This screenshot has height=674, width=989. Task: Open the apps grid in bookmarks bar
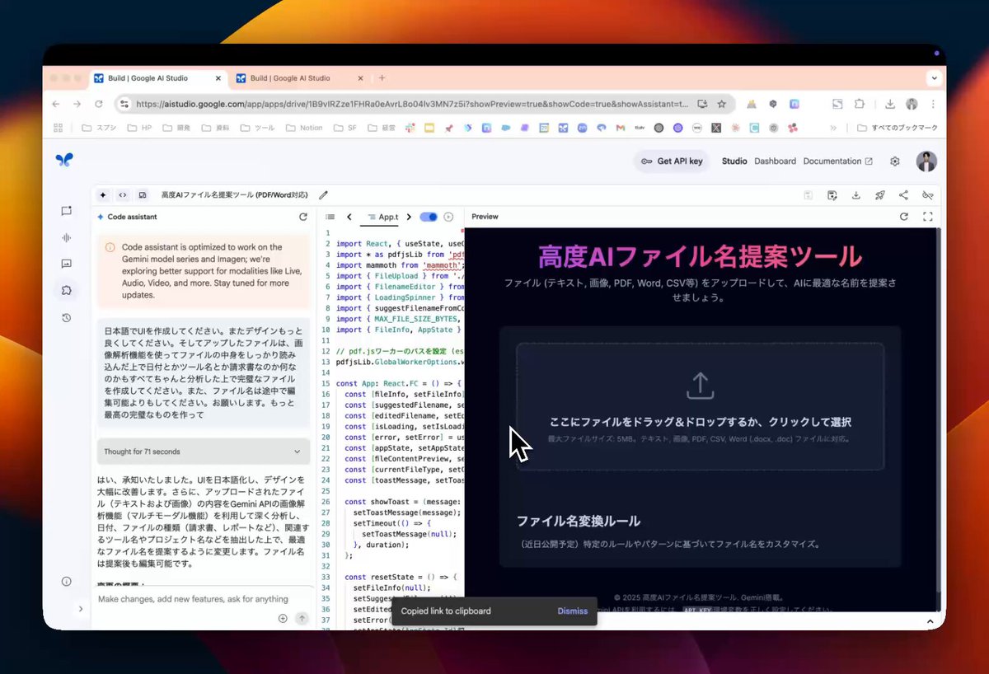coord(58,128)
